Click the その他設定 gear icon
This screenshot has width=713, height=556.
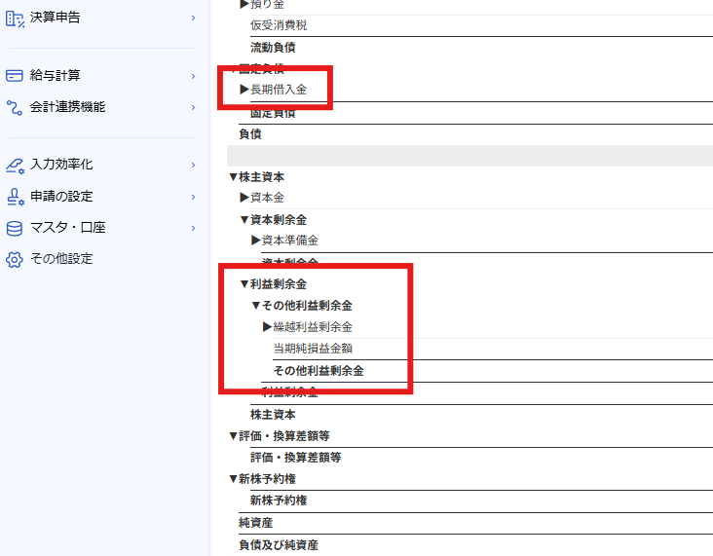click(15, 259)
